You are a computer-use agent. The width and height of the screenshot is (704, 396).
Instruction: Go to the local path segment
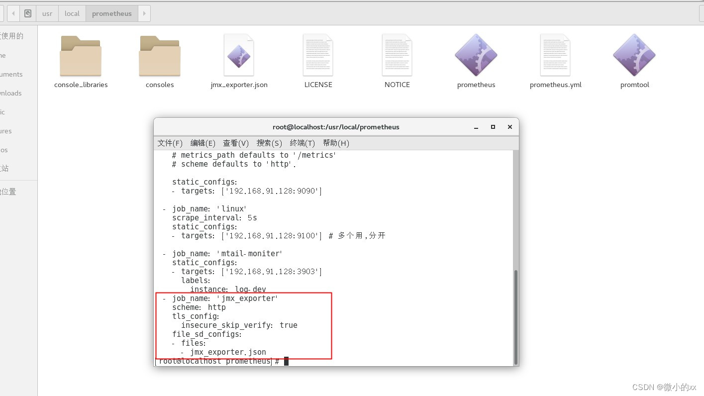click(x=72, y=13)
